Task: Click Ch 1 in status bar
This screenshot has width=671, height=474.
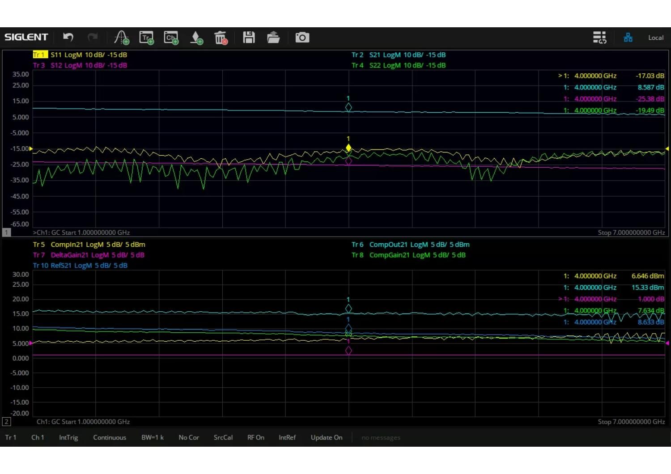Action: coord(38,437)
